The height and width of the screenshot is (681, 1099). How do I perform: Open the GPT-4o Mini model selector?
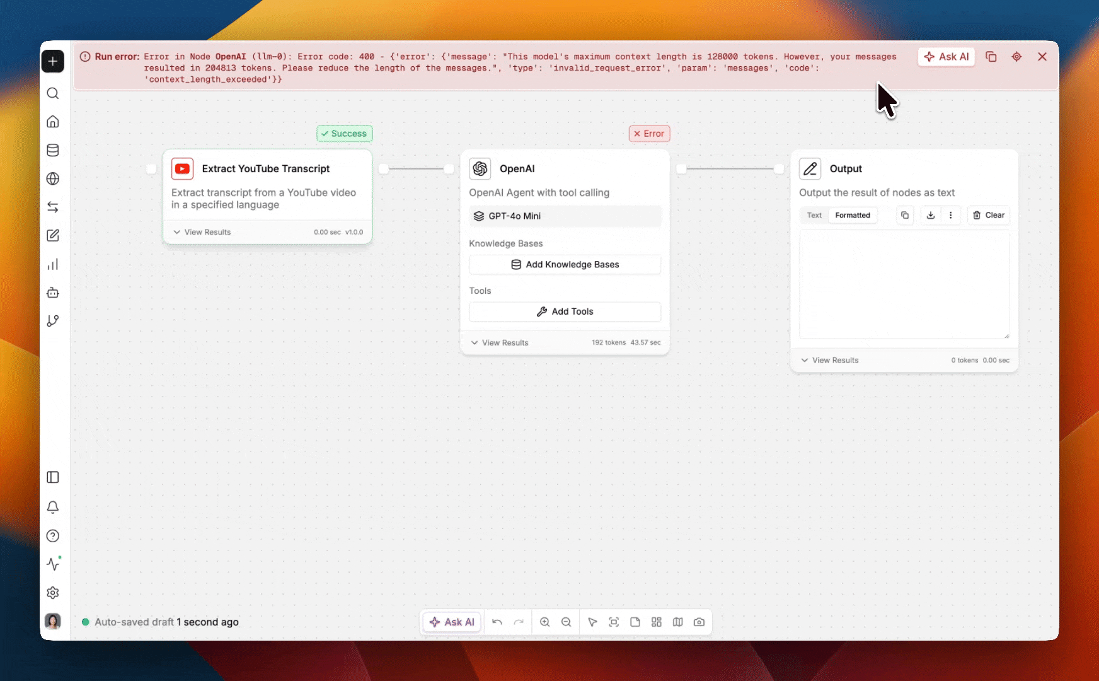[565, 216]
